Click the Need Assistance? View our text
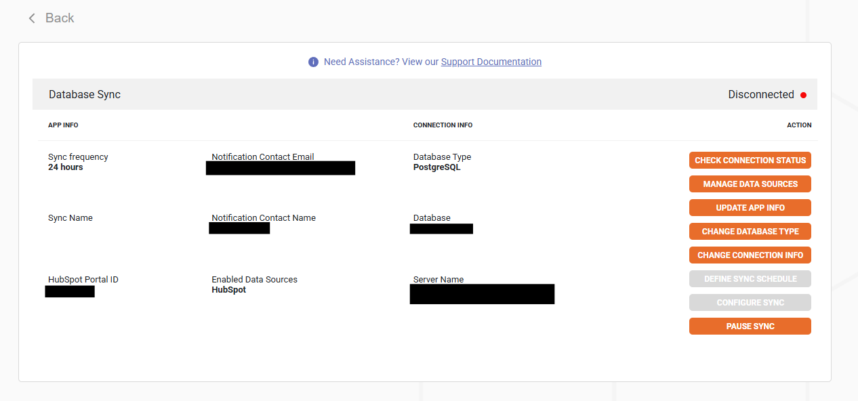The width and height of the screenshot is (858, 401). click(x=382, y=62)
